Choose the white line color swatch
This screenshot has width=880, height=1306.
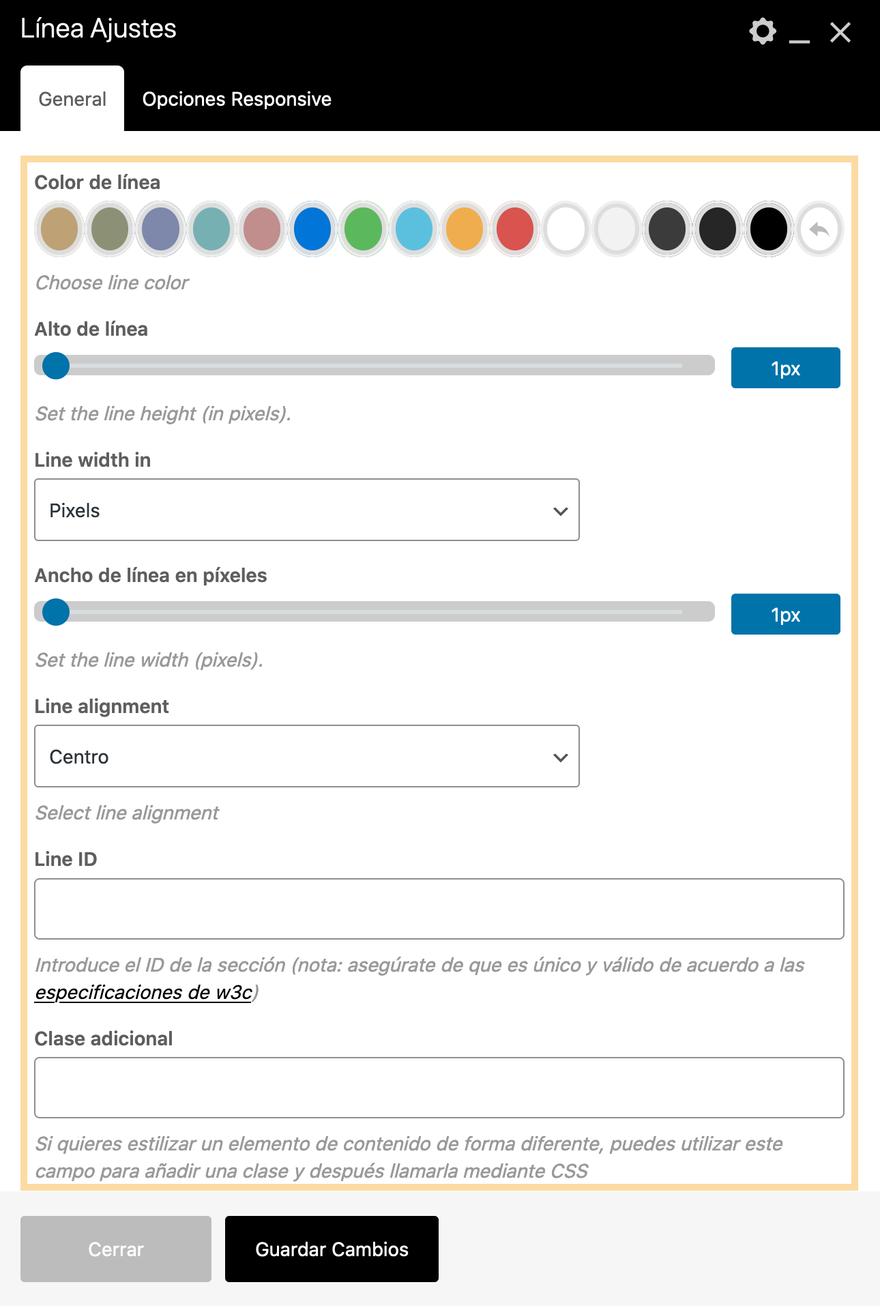coord(566,229)
